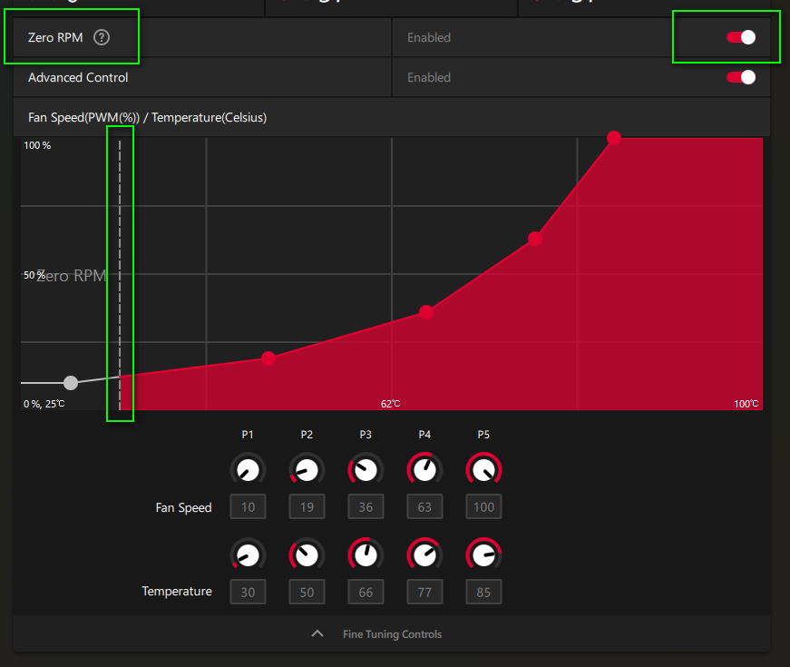Select the Fan Speed field showing 36
790x667 pixels.
pyautogui.click(x=366, y=506)
